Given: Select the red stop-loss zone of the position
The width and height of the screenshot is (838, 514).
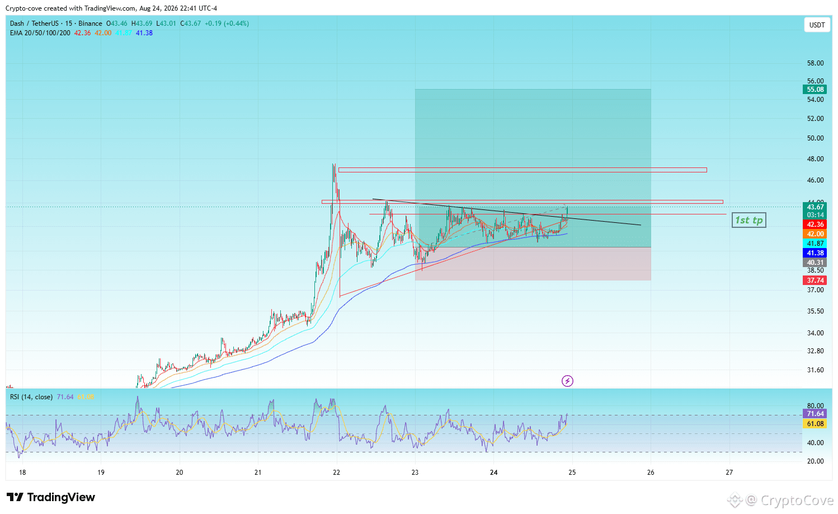Looking at the screenshot, I should [x=533, y=264].
